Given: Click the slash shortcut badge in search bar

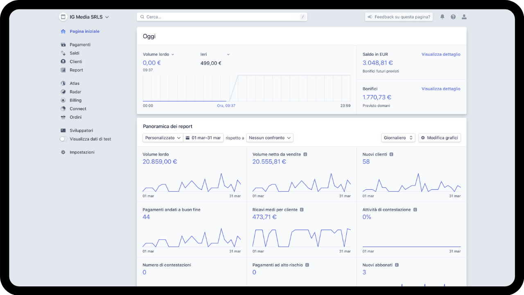Looking at the screenshot, I should pos(303,17).
